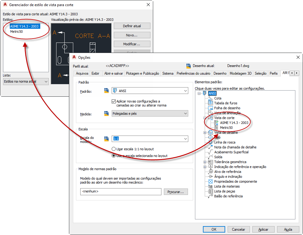Click the Ajuda button
This screenshot has width=303, height=235.
pyautogui.click(x=288, y=229)
